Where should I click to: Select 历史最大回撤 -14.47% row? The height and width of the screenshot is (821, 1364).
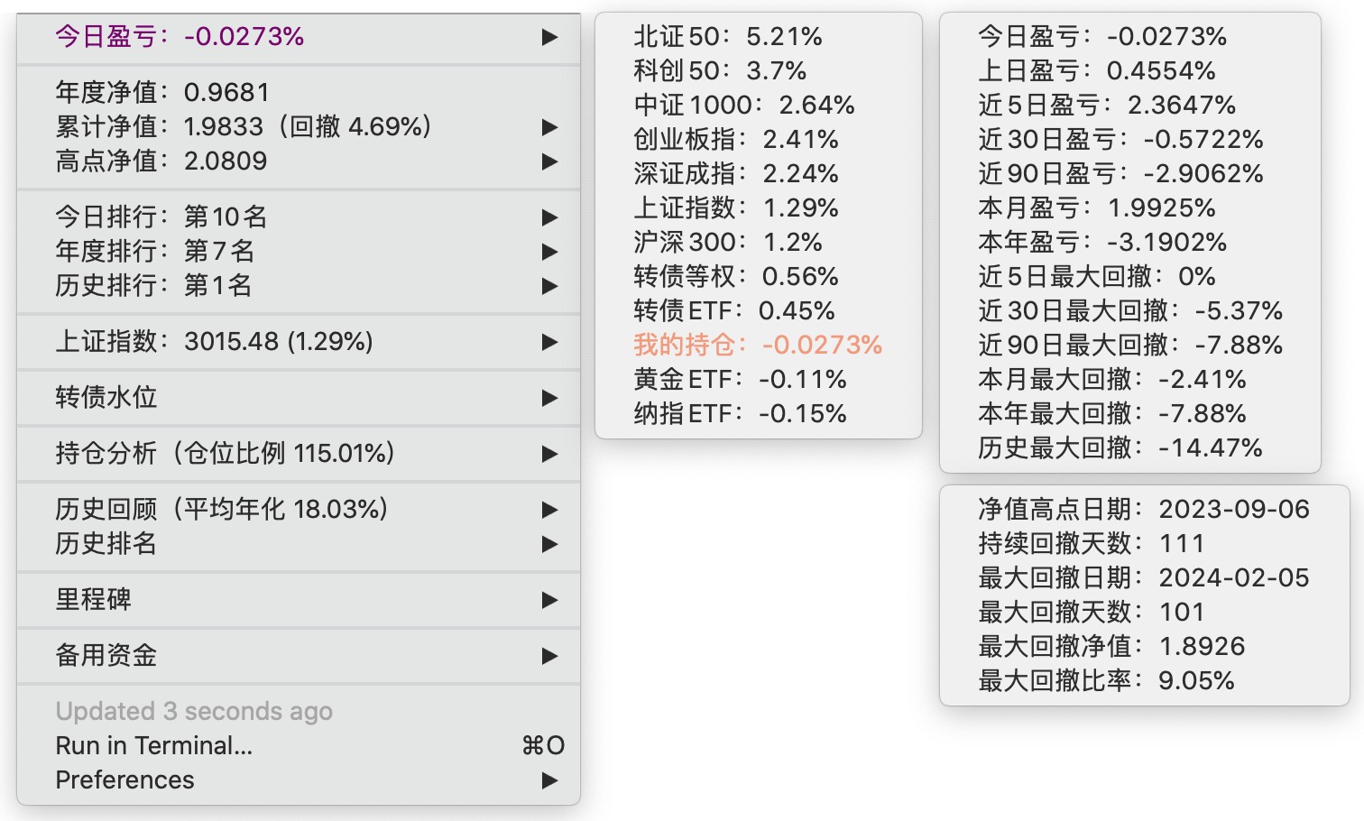[x=1120, y=448]
